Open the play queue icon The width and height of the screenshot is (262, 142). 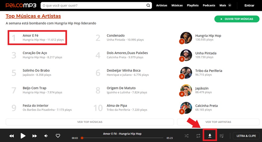[221, 136]
